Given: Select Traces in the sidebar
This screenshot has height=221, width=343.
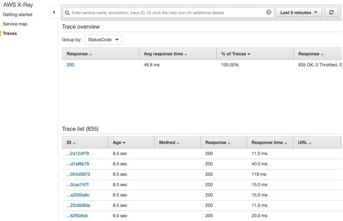Looking at the screenshot, I should coord(10,33).
